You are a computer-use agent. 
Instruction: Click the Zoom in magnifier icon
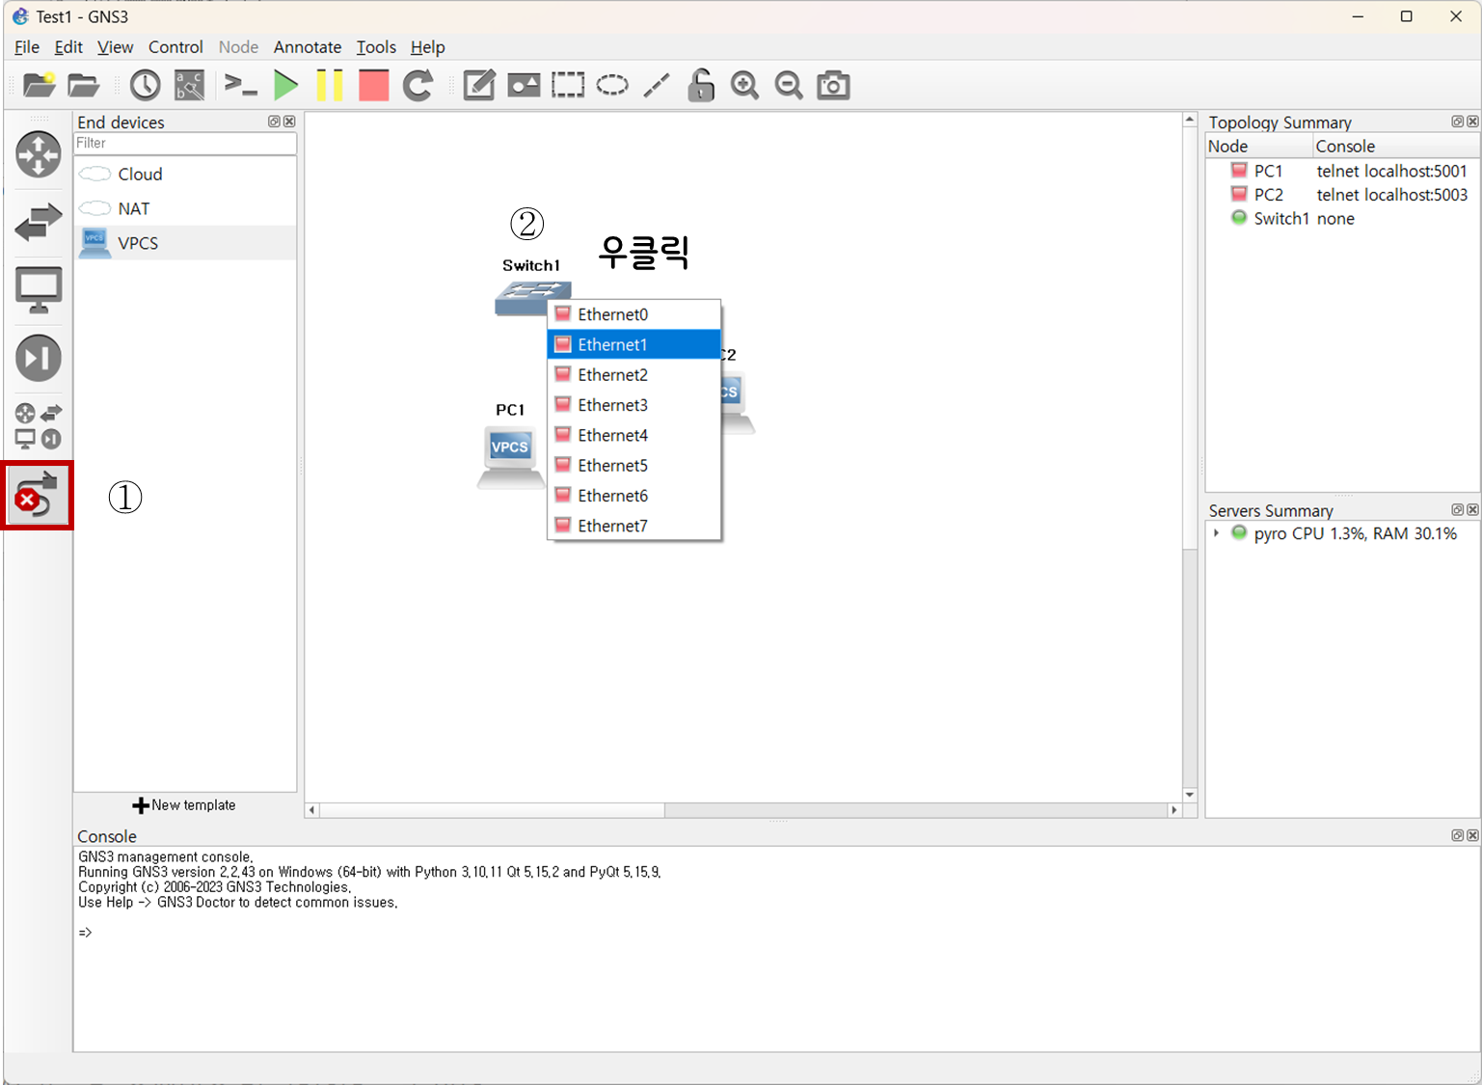[x=745, y=85]
